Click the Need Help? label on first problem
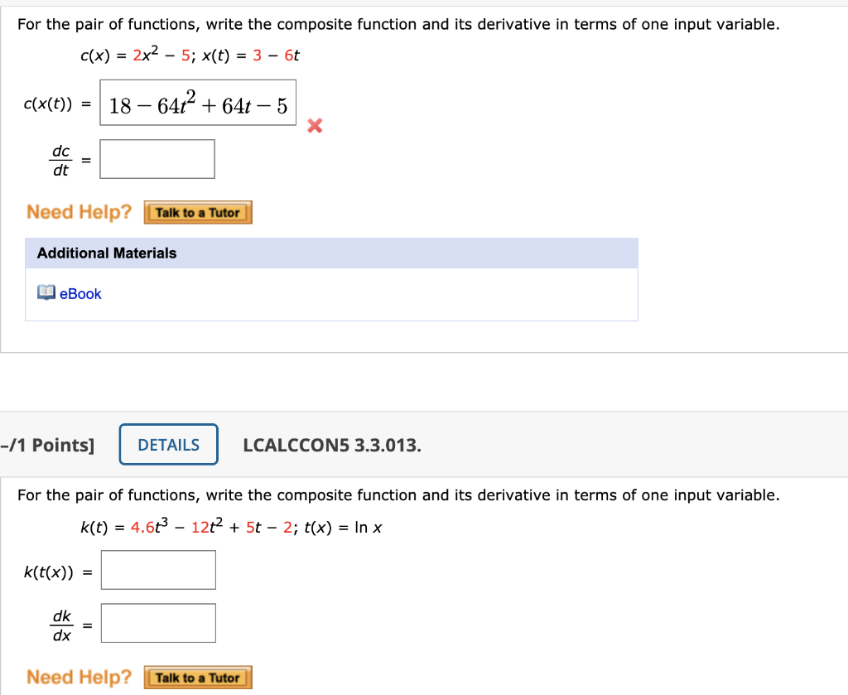The width and height of the screenshot is (848, 695). click(x=79, y=212)
